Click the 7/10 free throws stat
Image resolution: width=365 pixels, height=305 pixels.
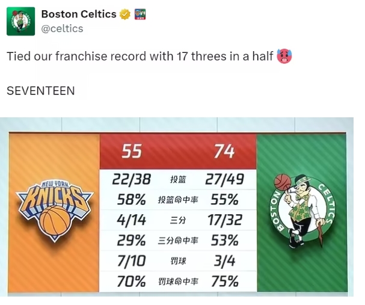click(x=132, y=261)
